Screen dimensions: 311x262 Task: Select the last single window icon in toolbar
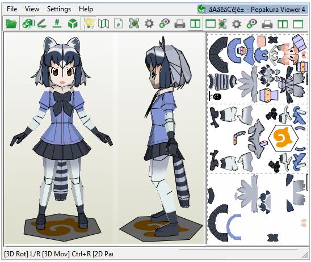click(298, 24)
